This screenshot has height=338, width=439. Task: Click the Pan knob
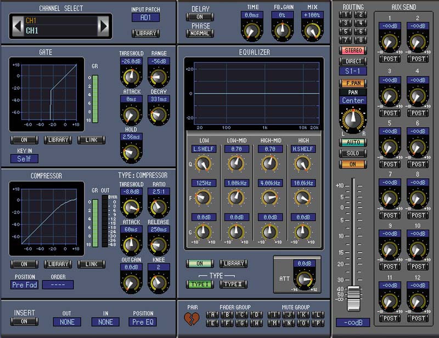click(x=353, y=119)
